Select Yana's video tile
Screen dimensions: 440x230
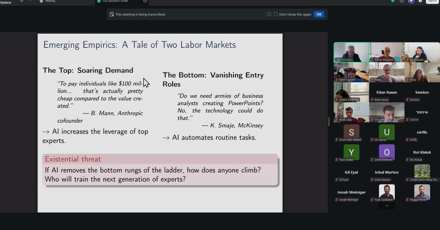[422, 72]
